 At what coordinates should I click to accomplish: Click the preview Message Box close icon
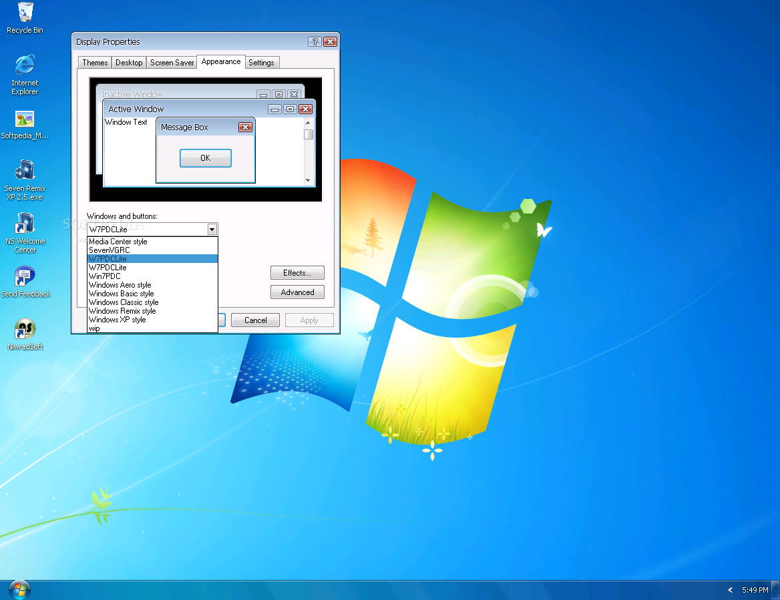[x=245, y=127]
